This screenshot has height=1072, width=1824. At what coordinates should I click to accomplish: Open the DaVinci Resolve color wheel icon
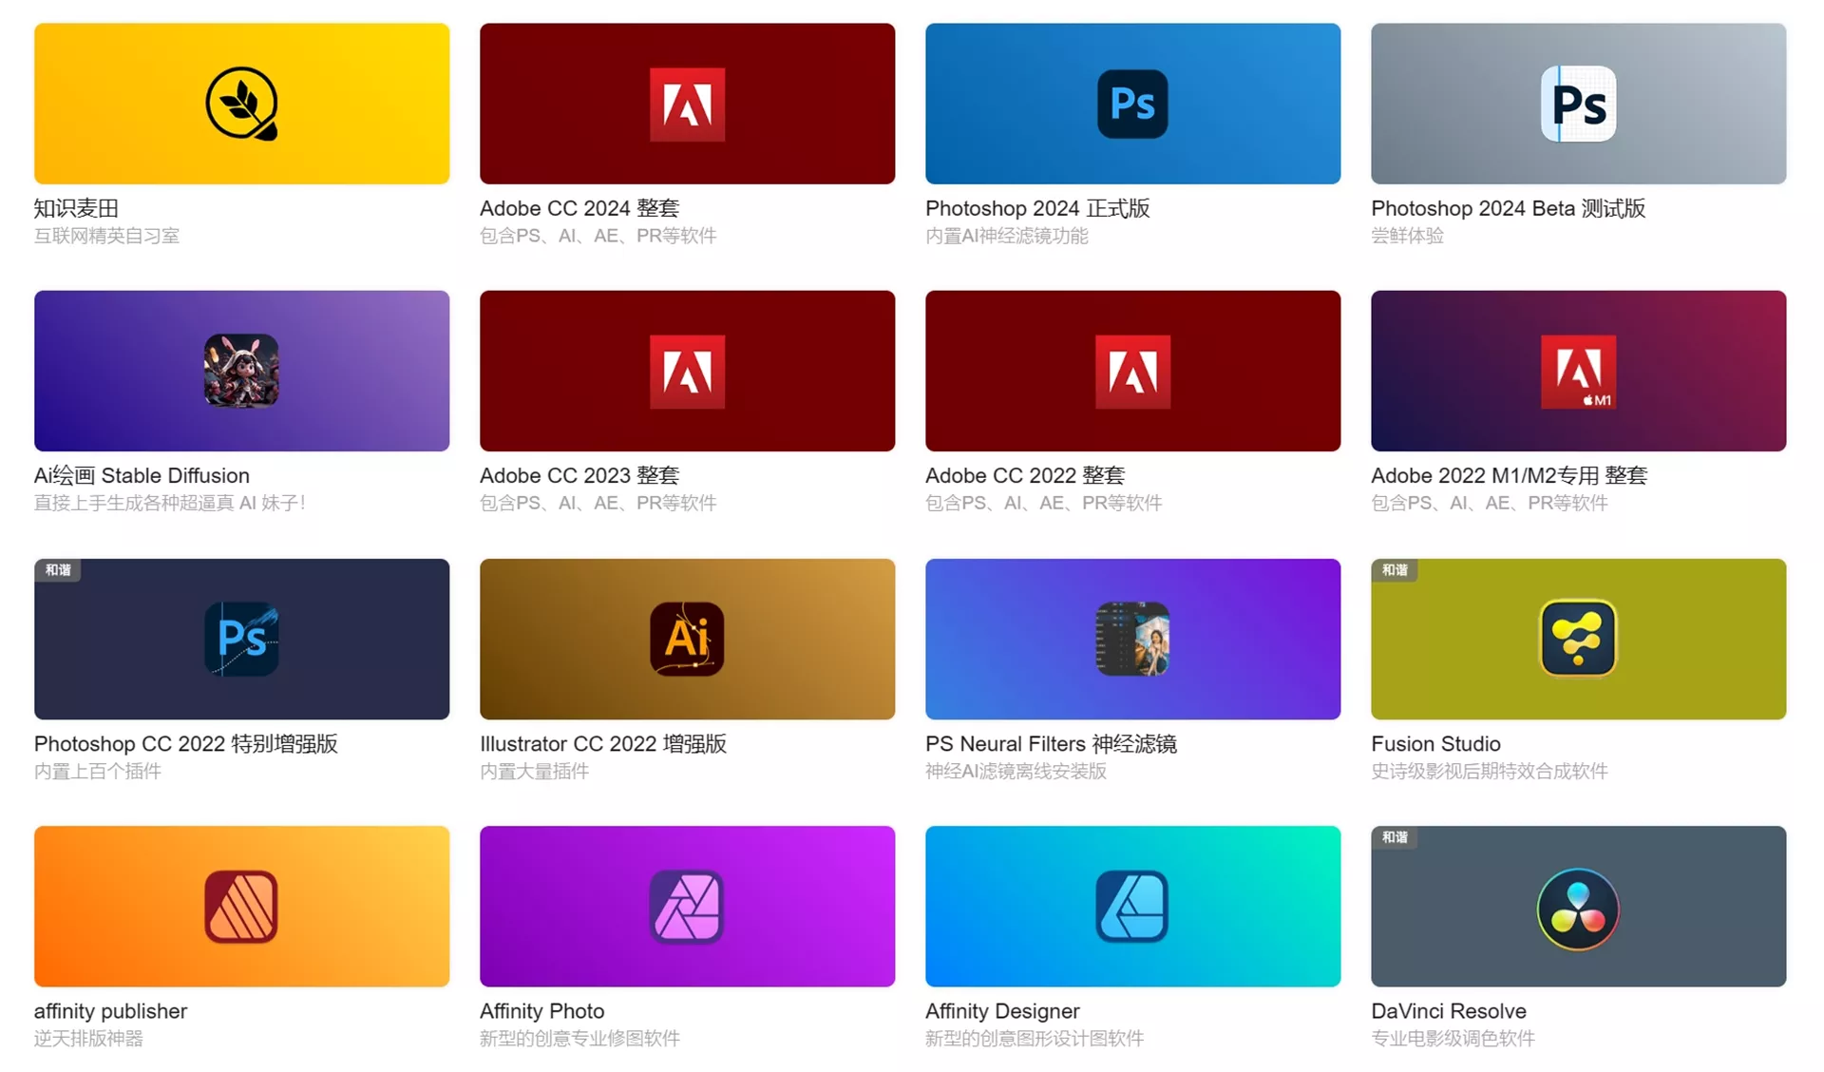tap(1578, 909)
